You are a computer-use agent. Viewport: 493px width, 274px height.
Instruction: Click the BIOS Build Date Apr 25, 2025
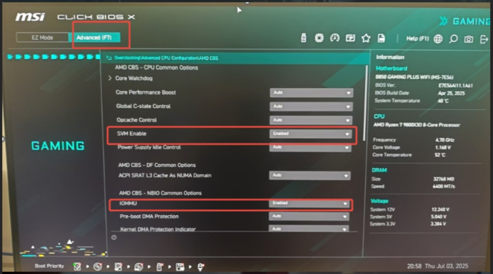pyautogui.click(x=451, y=93)
